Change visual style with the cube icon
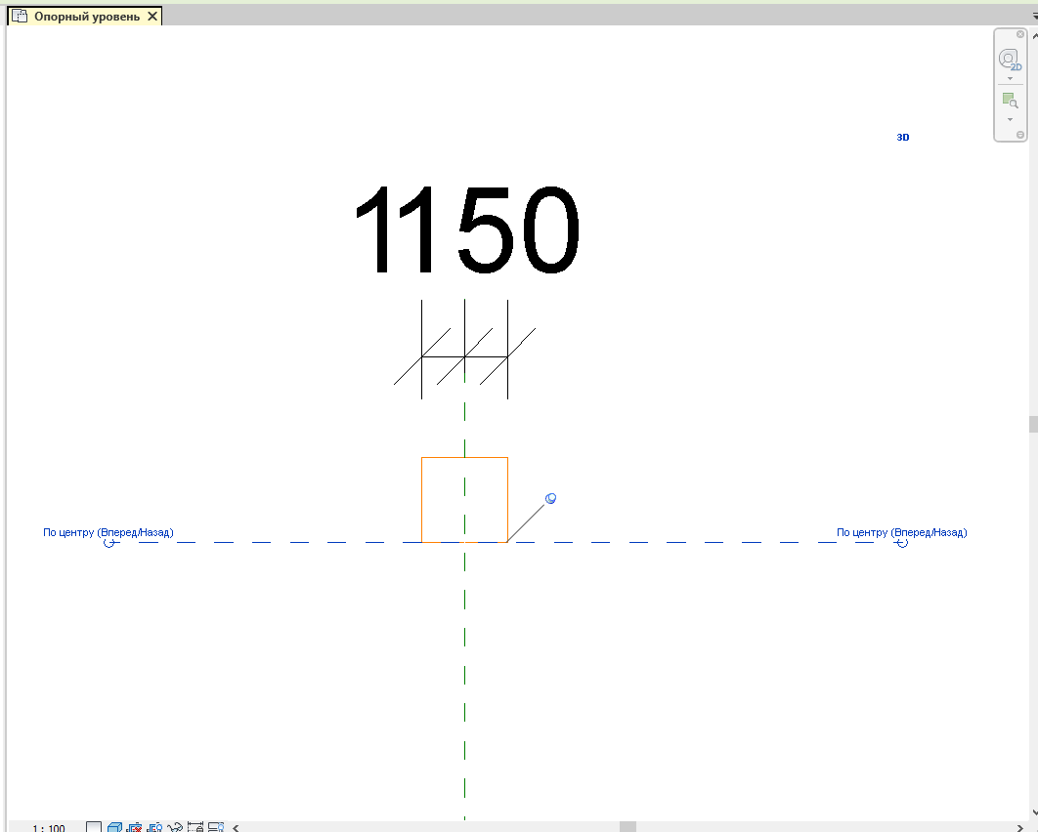 [x=114, y=827]
